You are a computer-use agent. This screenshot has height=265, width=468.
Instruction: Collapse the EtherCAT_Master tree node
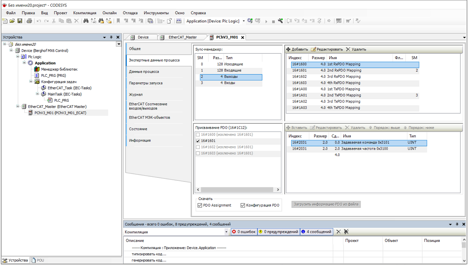click(x=17, y=106)
